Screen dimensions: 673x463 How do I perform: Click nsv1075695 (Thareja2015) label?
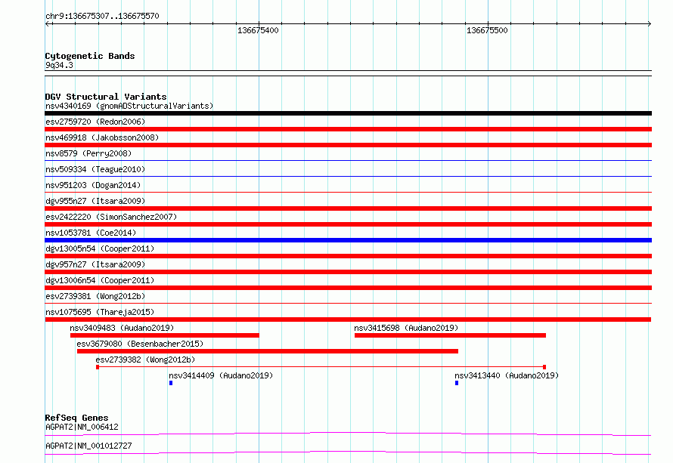tap(100, 312)
